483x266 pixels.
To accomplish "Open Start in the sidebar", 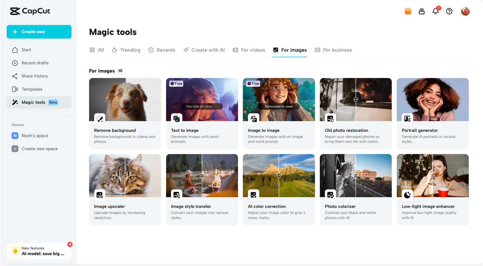I will (x=39, y=50).
